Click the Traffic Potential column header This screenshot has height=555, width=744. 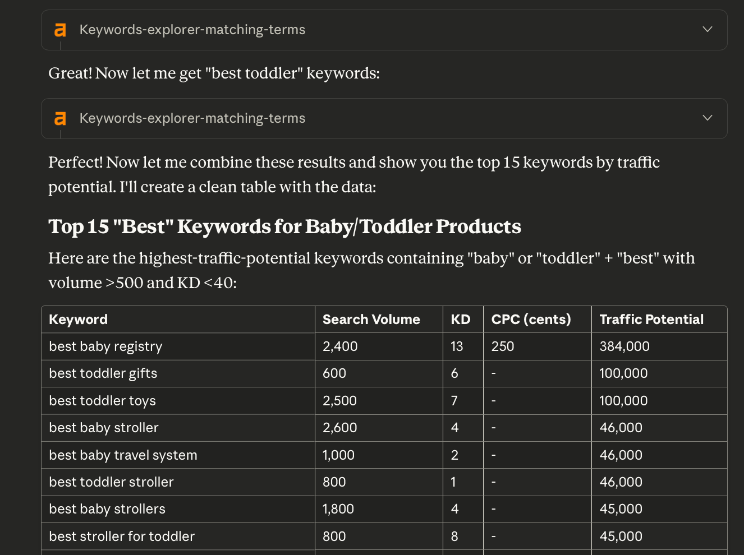point(651,320)
